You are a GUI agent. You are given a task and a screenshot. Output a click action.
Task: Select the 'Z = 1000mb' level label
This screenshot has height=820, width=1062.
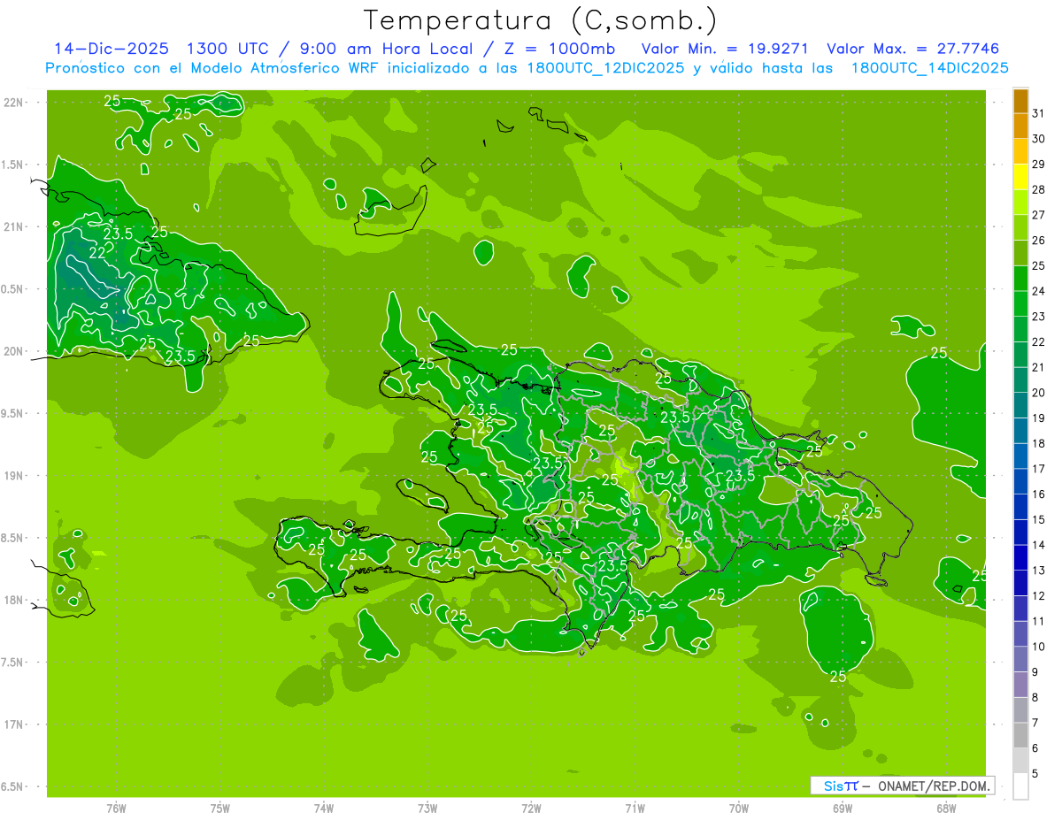pos(559,50)
